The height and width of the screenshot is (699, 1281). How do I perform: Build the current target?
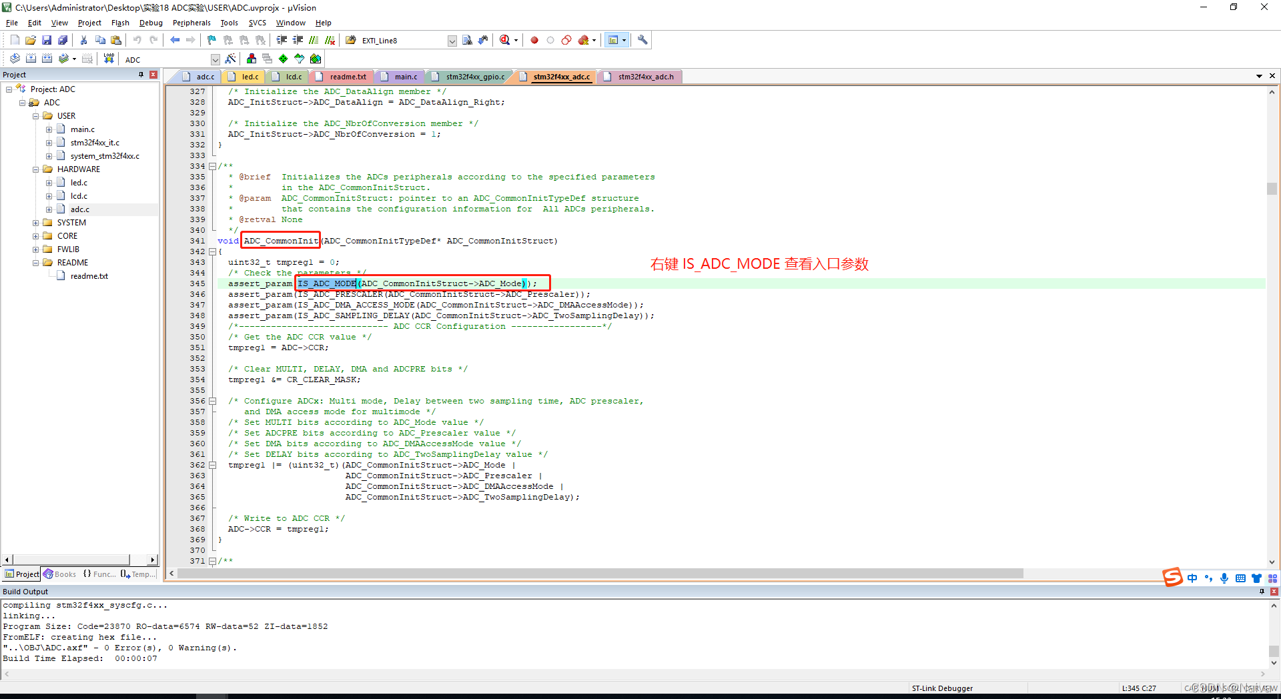tap(31, 58)
